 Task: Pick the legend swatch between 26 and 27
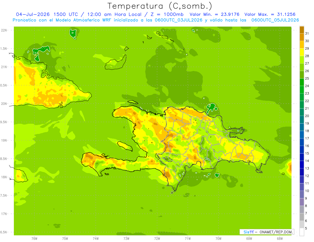[x=302, y=67]
